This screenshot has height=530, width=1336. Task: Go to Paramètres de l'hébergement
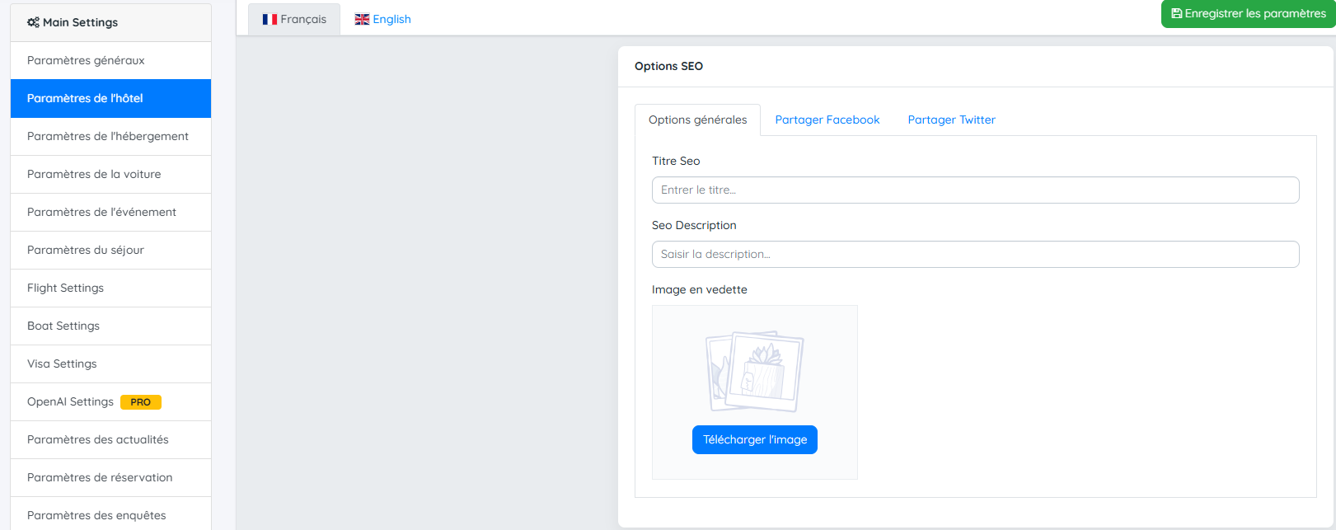point(108,136)
